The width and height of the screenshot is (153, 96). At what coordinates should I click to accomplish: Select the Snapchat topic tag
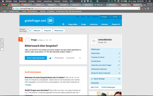[x=47, y=30]
